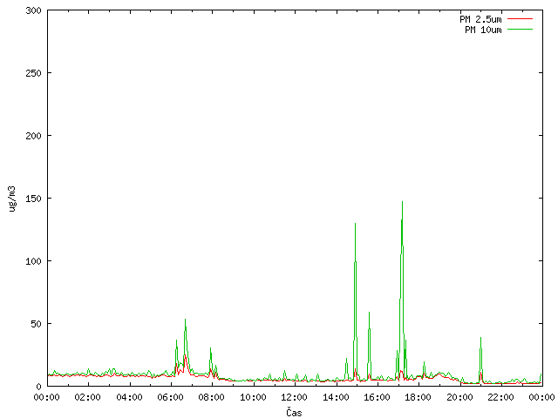Click the 08:00 time label
558x418 pixels.
212,397
